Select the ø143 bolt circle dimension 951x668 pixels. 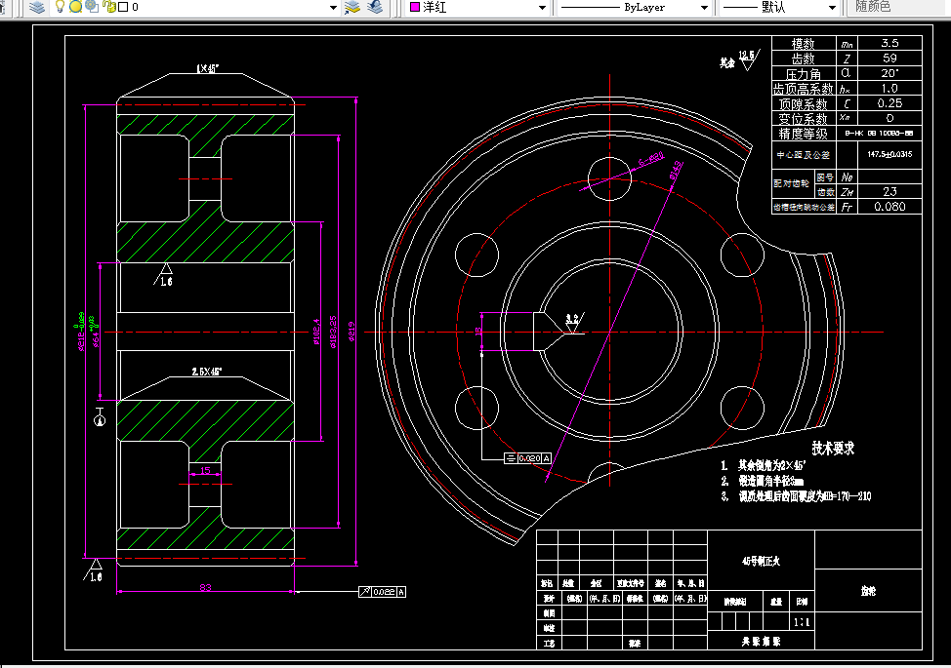[x=677, y=171]
